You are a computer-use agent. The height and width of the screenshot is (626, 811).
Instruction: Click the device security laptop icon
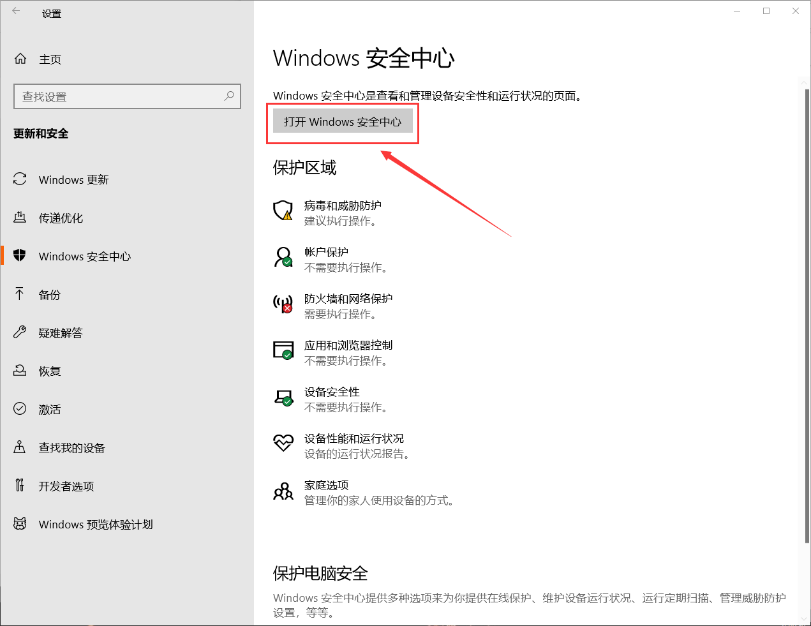(x=283, y=398)
